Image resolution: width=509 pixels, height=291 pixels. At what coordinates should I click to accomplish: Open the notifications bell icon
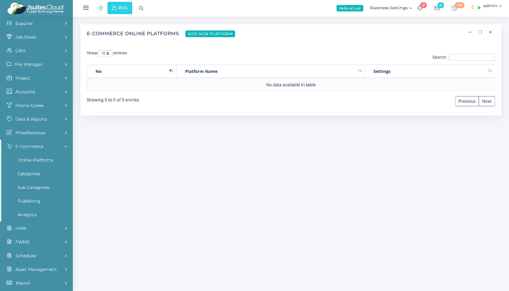(x=420, y=8)
